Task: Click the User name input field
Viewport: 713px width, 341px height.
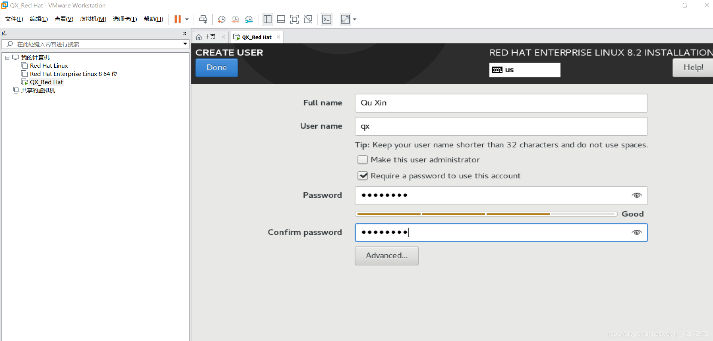Action: click(x=501, y=126)
